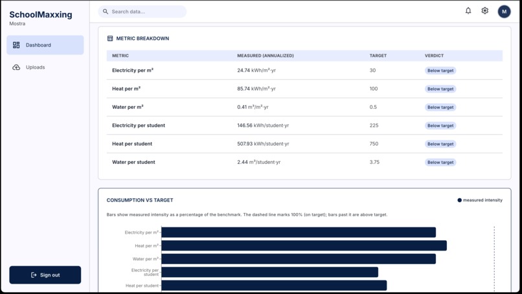This screenshot has width=522, height=294.
Task: Click the Target column header
Action: 378,56
